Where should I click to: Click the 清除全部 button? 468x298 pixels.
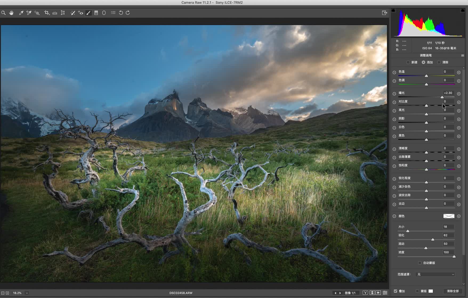click(453, 291)
